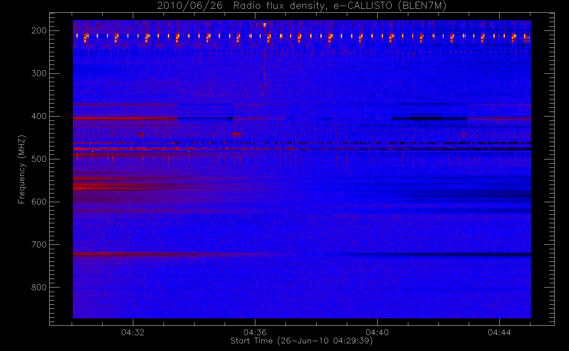Click the 800 frequency tick label

(x=39, y=287)
